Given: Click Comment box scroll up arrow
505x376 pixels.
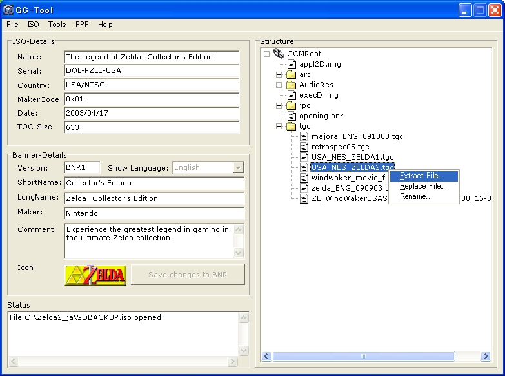Looking at the screenshot, I should coord(239,229).
